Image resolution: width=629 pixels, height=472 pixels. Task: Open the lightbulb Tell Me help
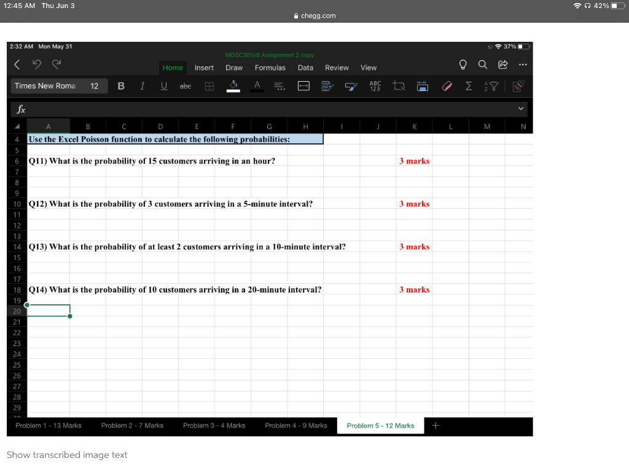tap(463, 65)
